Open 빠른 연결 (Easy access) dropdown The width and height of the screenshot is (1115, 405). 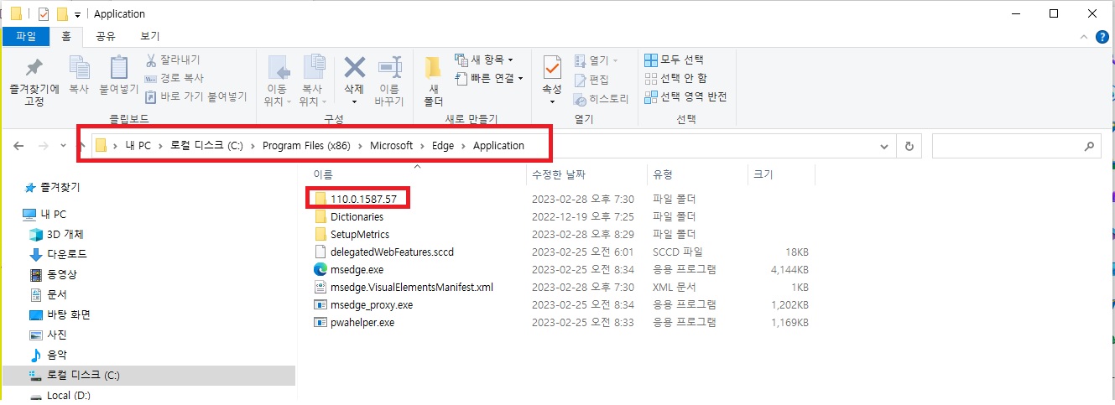click(488, 78)
